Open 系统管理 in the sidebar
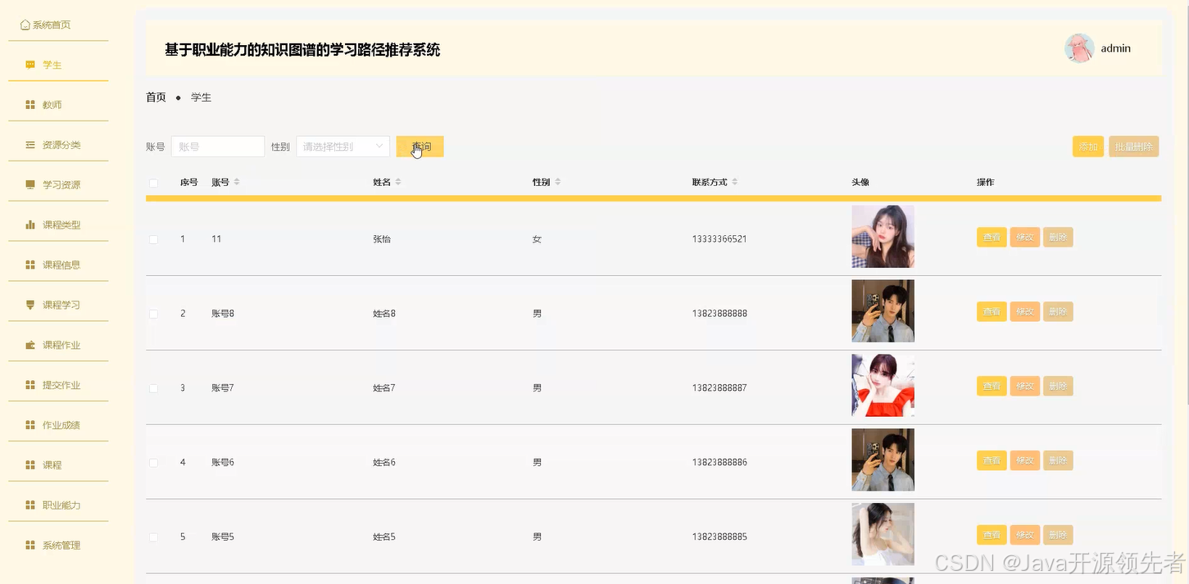The image size is (1189, 584). pos(61,546)
